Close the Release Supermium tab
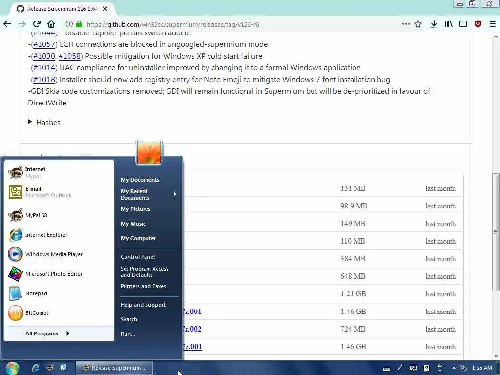This screenshot has width=500, height=375. (105, 9)
